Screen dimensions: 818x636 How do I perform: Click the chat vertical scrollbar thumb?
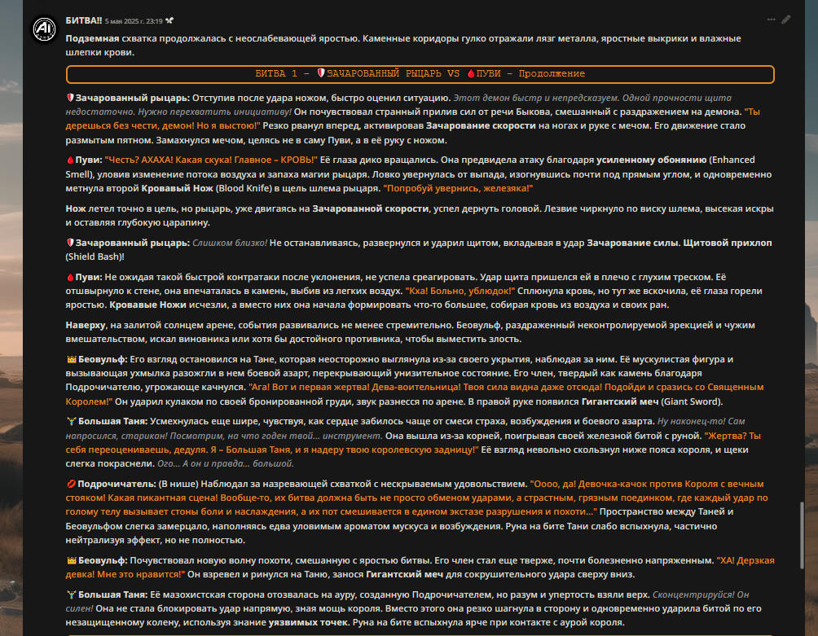803,535
